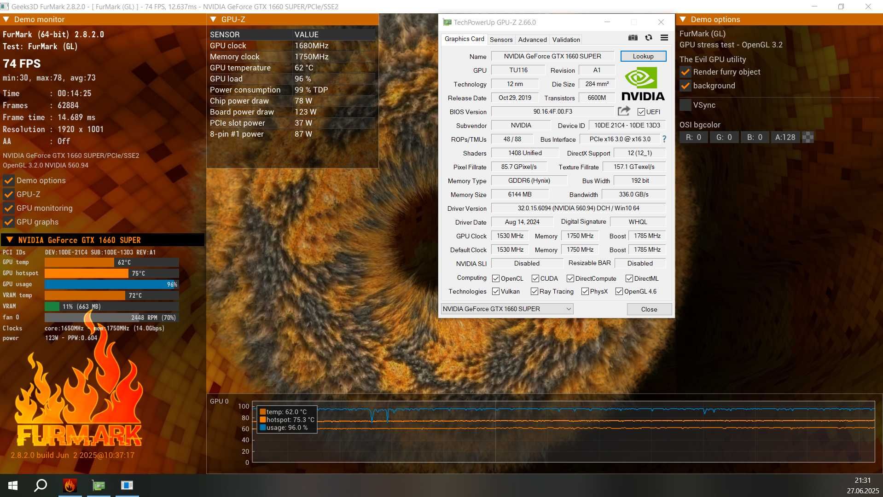Click the OSI bgcolor A:128 alpha field
Image resolution: width=883 pixels, height=497 pixels.
[785, 137]
